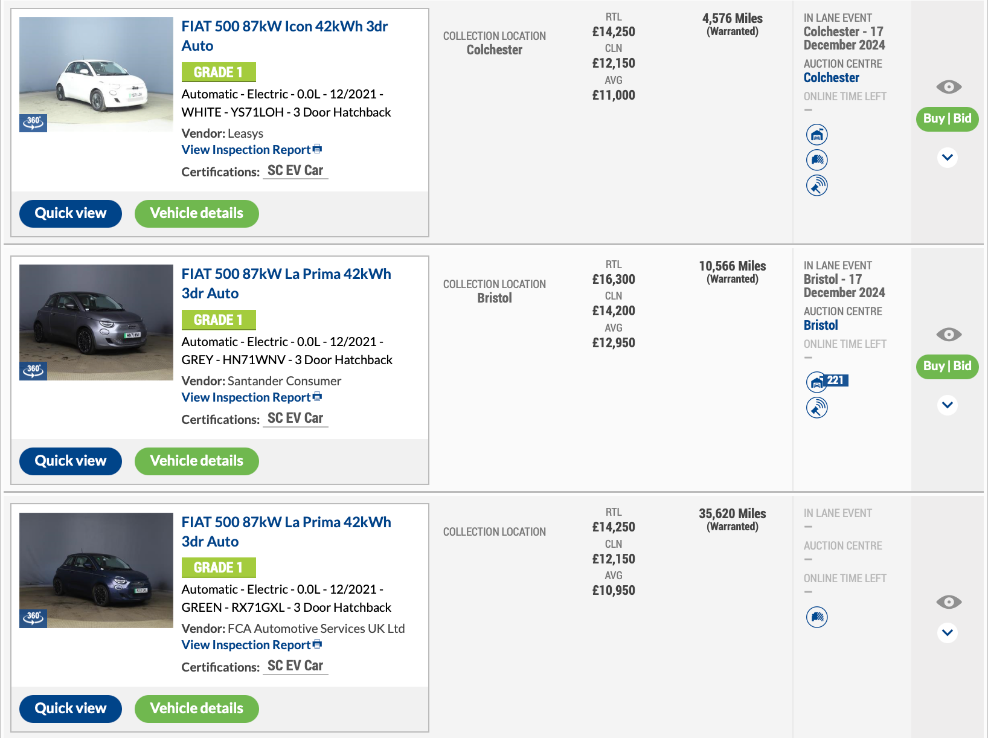Open the Bristol auction centre link

pos(821,326)
